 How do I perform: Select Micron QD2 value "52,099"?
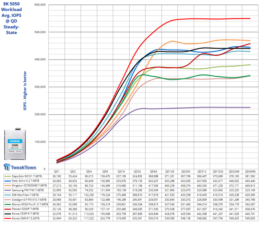[73, 204]
